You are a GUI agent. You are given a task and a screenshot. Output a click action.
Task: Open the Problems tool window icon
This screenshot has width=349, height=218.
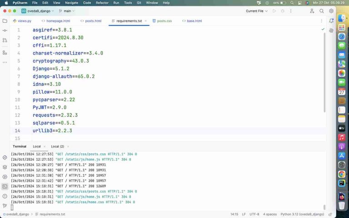[x=5, y=196]
